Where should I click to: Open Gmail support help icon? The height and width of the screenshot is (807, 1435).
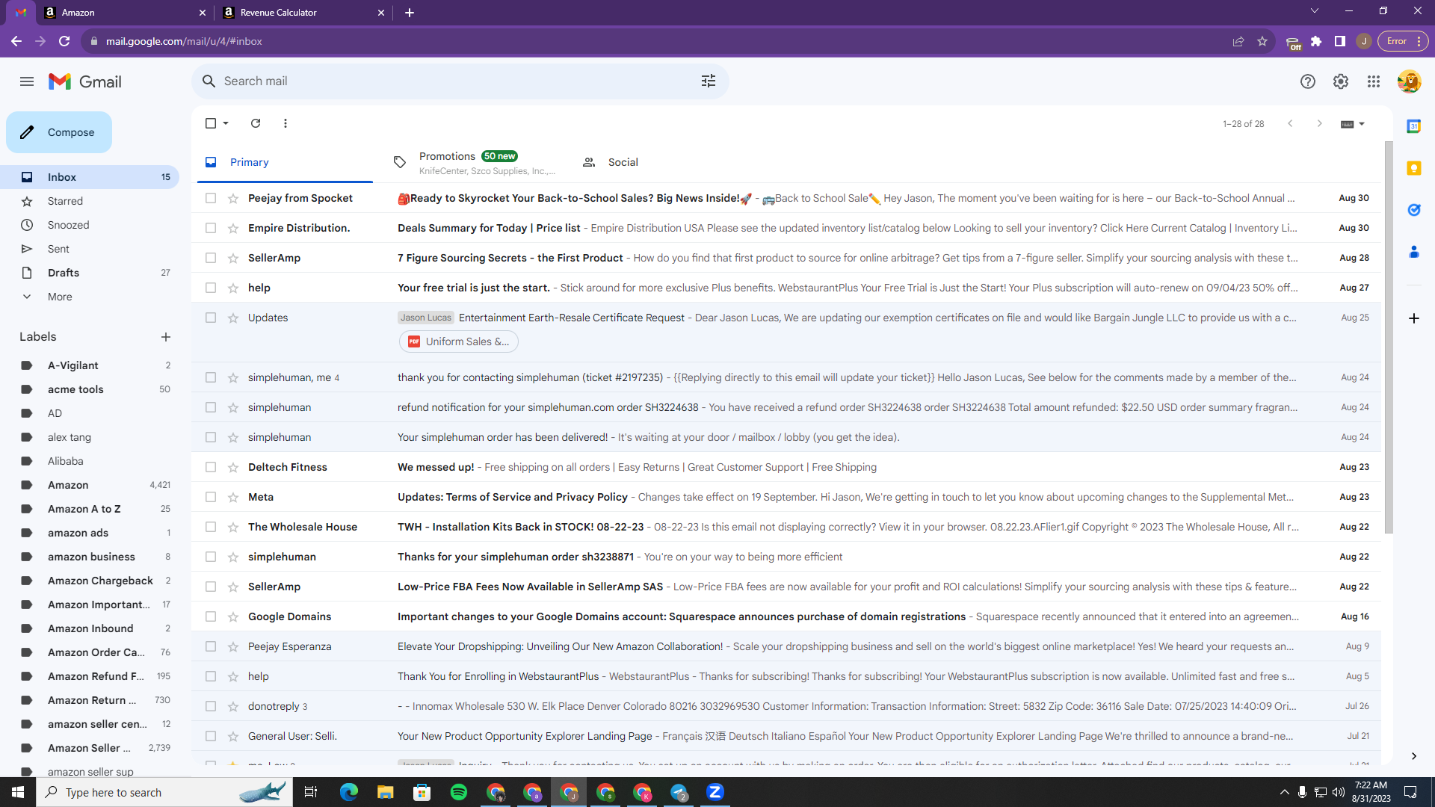(1308, 81)
